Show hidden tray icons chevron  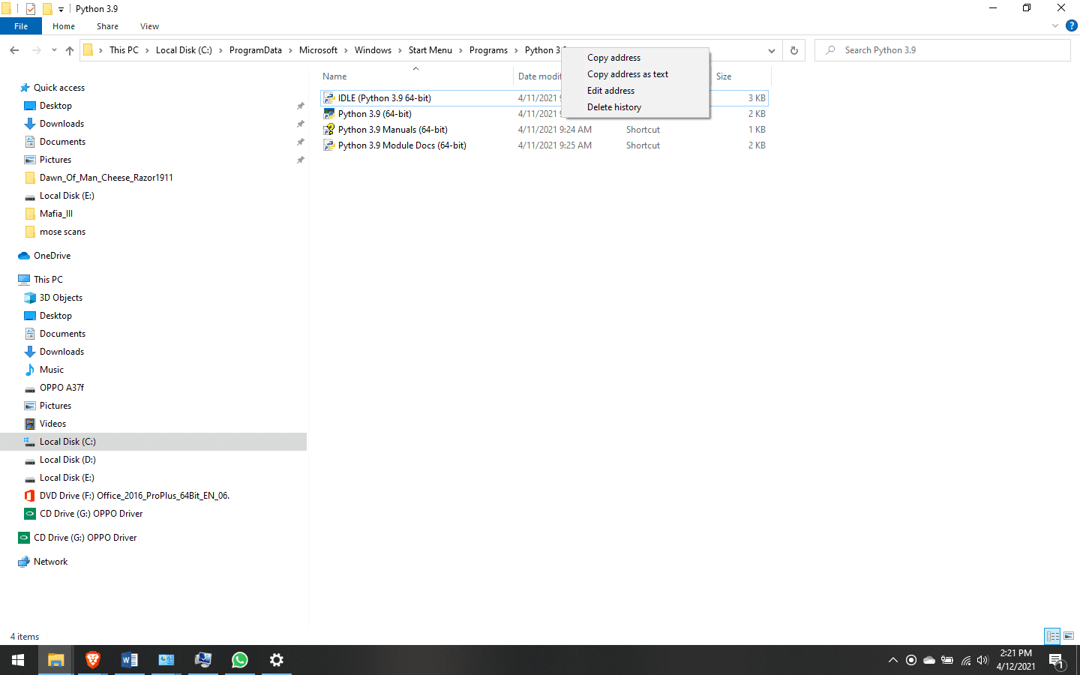click(x=892, y=660)
